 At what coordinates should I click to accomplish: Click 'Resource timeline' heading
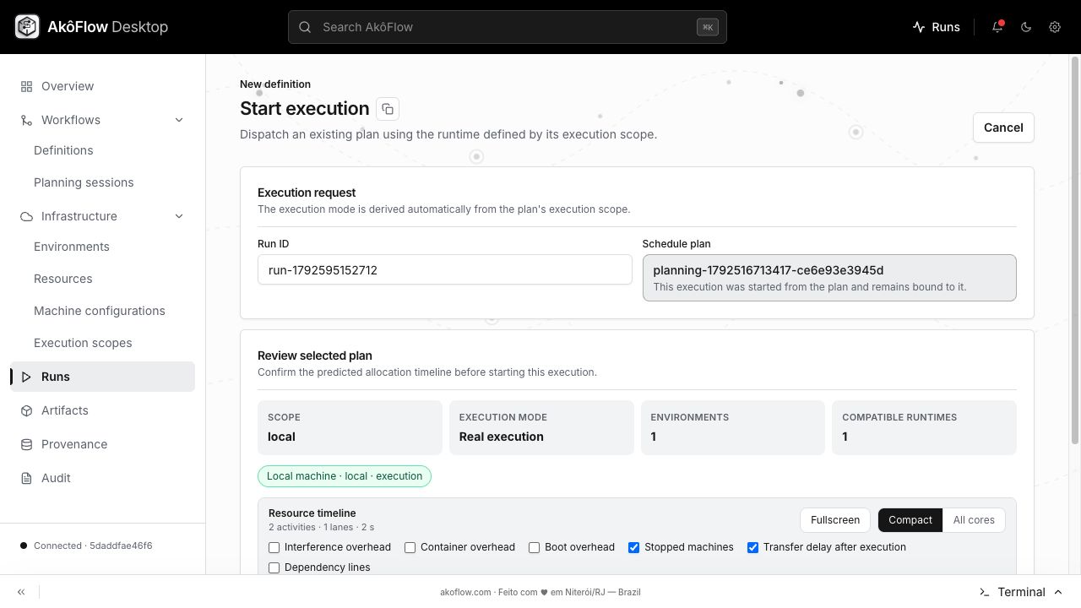point(312,513)
